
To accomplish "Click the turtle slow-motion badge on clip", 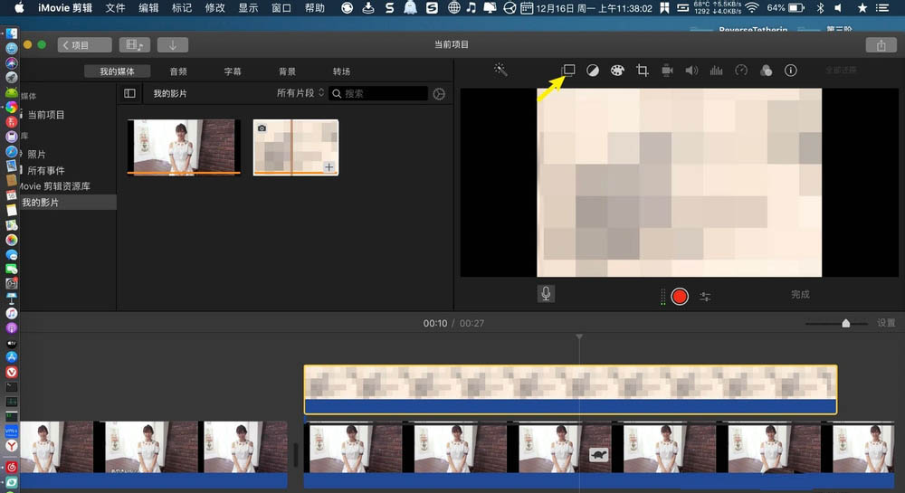I will point(599,454).
